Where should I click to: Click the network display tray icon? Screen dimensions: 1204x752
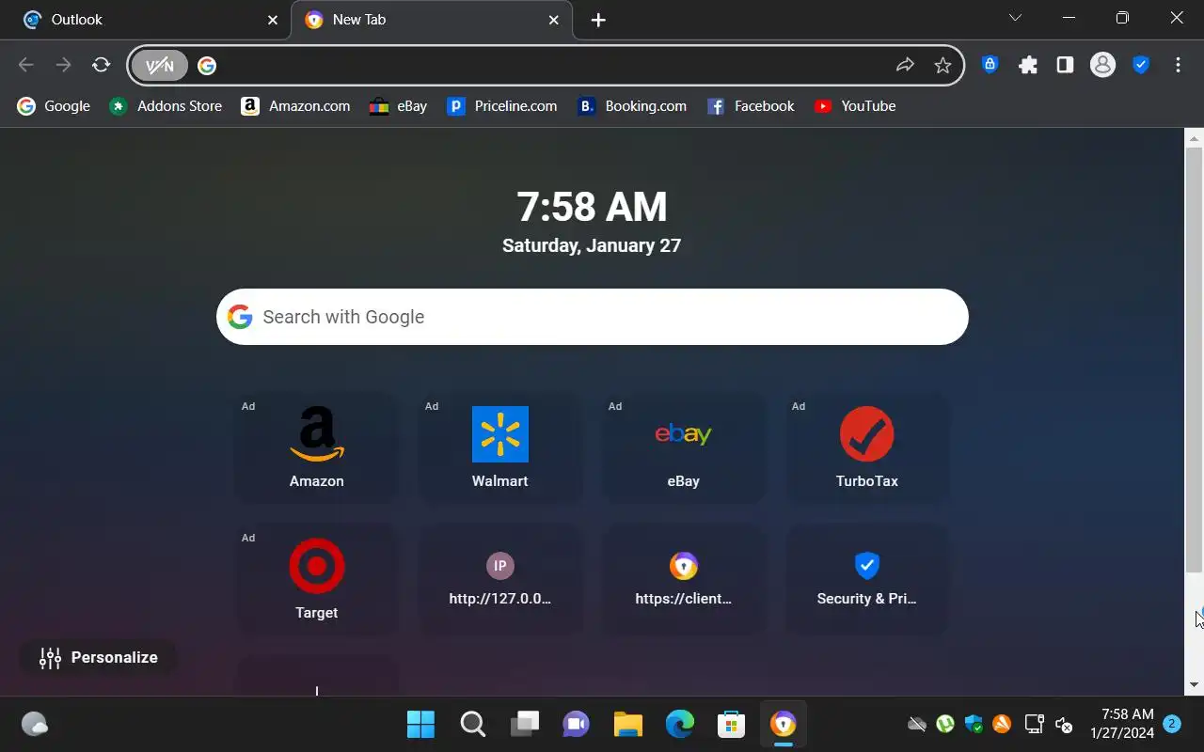1034,724
